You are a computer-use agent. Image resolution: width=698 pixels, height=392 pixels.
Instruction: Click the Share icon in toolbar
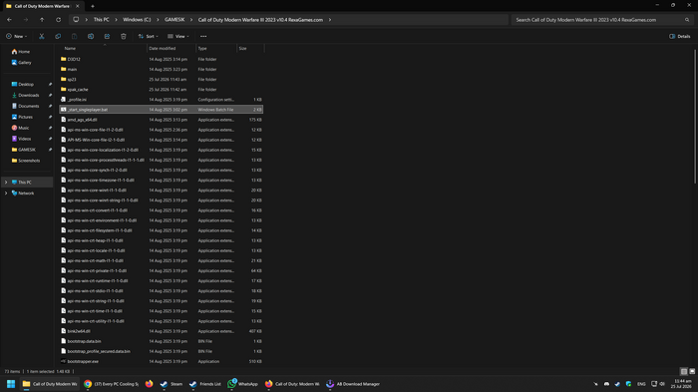(108, 36)
